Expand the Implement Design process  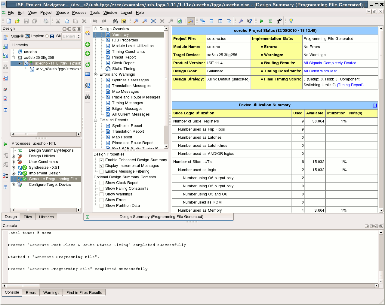coord(13,173)
